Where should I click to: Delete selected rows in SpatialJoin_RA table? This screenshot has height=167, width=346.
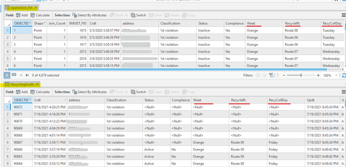172,15
